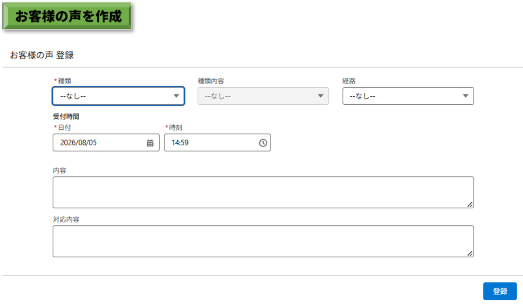This screenshot has width=523, height=305.
Task: Open the 種類内容 picklist field
Action: point(263,96)
